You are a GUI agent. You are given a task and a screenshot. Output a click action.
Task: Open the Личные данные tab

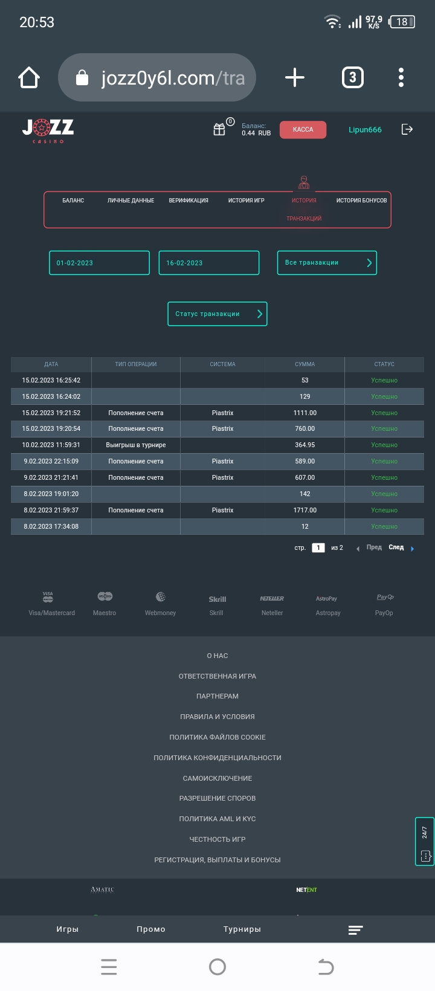click(131, 201)
